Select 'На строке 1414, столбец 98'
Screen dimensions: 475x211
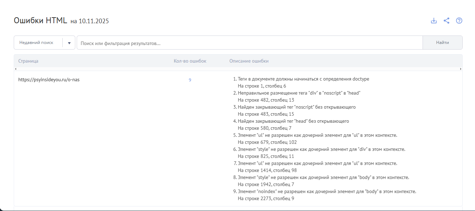click(x=267, y=171)
